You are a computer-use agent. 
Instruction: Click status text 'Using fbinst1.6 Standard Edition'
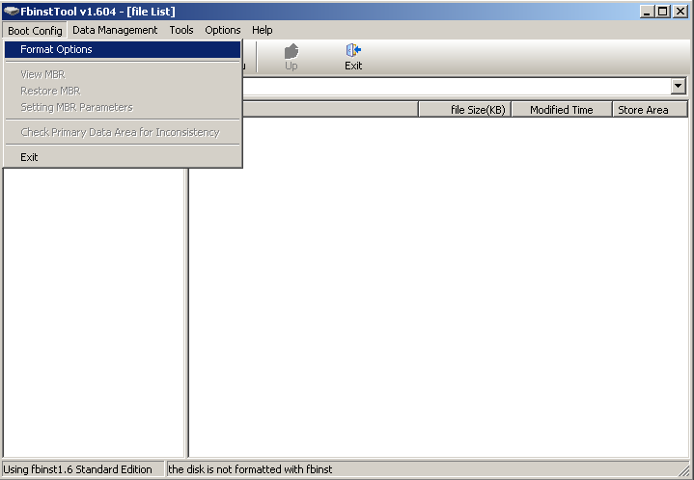77,469
